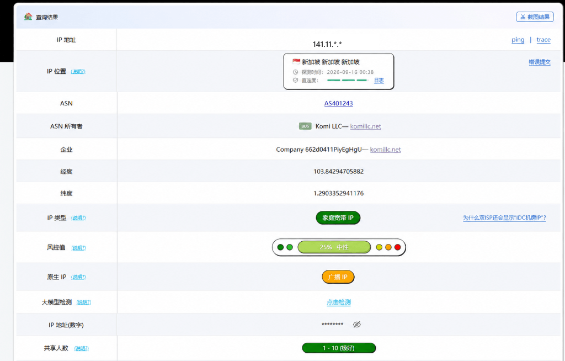This screenshot has width=565, height=361.
Task: Click the probe time 2026-09-16 00:38
Action: 350,72
